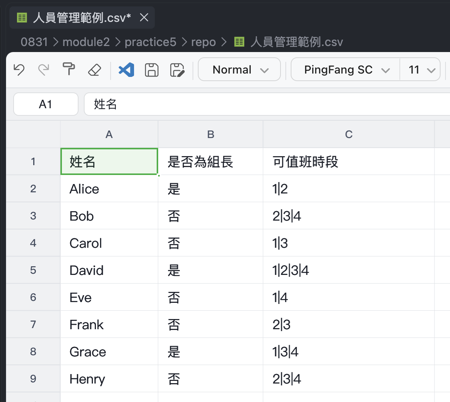Click cell 是否為組長

(x=210, y=161)
